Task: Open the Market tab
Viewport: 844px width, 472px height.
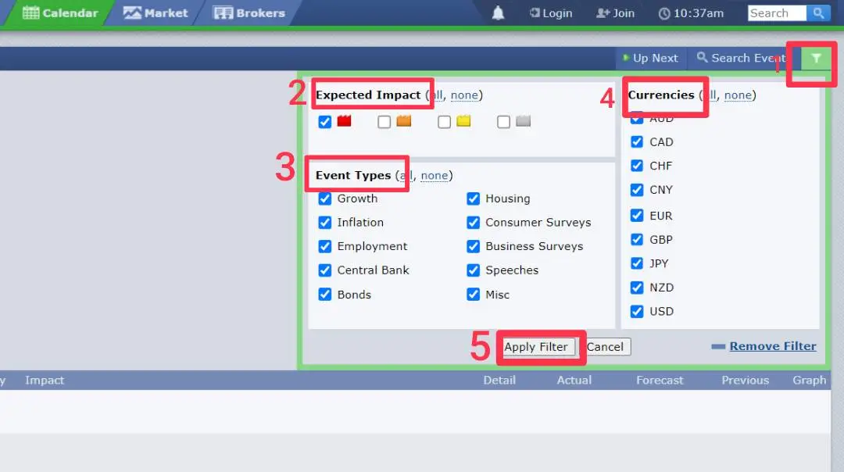Action: 156,13
